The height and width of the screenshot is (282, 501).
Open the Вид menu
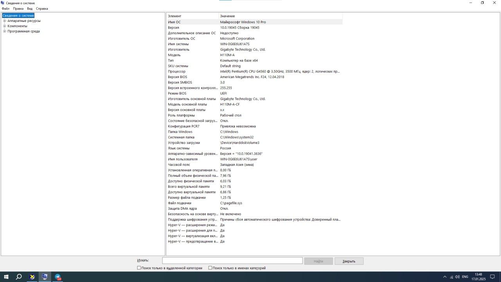point(30,9)
